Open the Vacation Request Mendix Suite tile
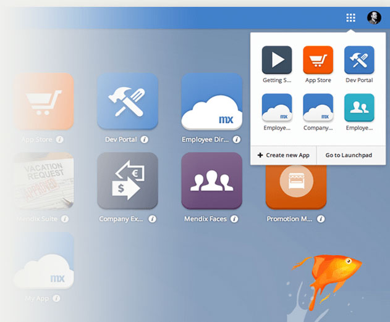Image resolution: width=390 pixels, height=322 pixels. (43, 181)
